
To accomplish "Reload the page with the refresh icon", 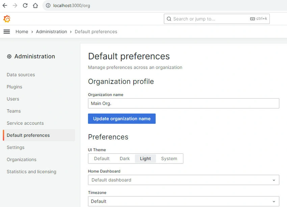I will [x=25, y=5].
